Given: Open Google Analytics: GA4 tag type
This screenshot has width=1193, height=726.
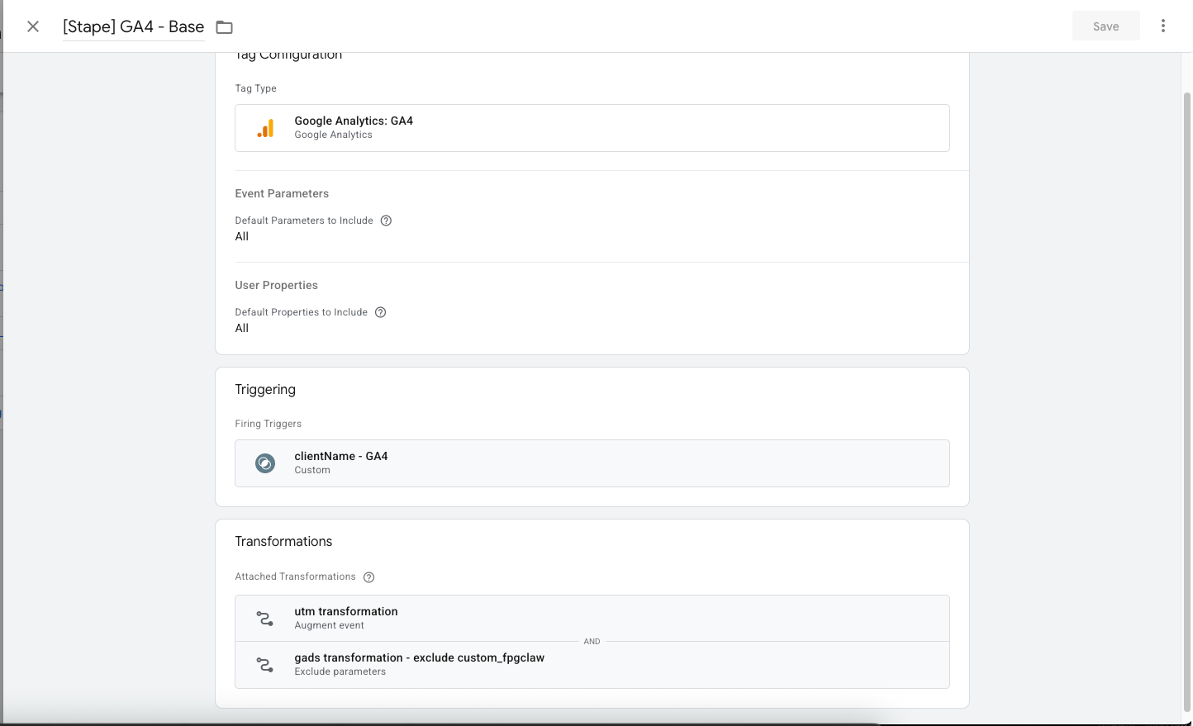Looking at the screenshot, I should (x=592, y=128).
